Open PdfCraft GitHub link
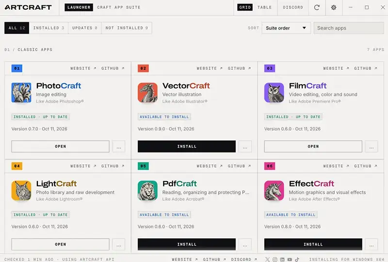Image resolution: width=388 pixels, height=262 pixels. click(x=239, y=166)
